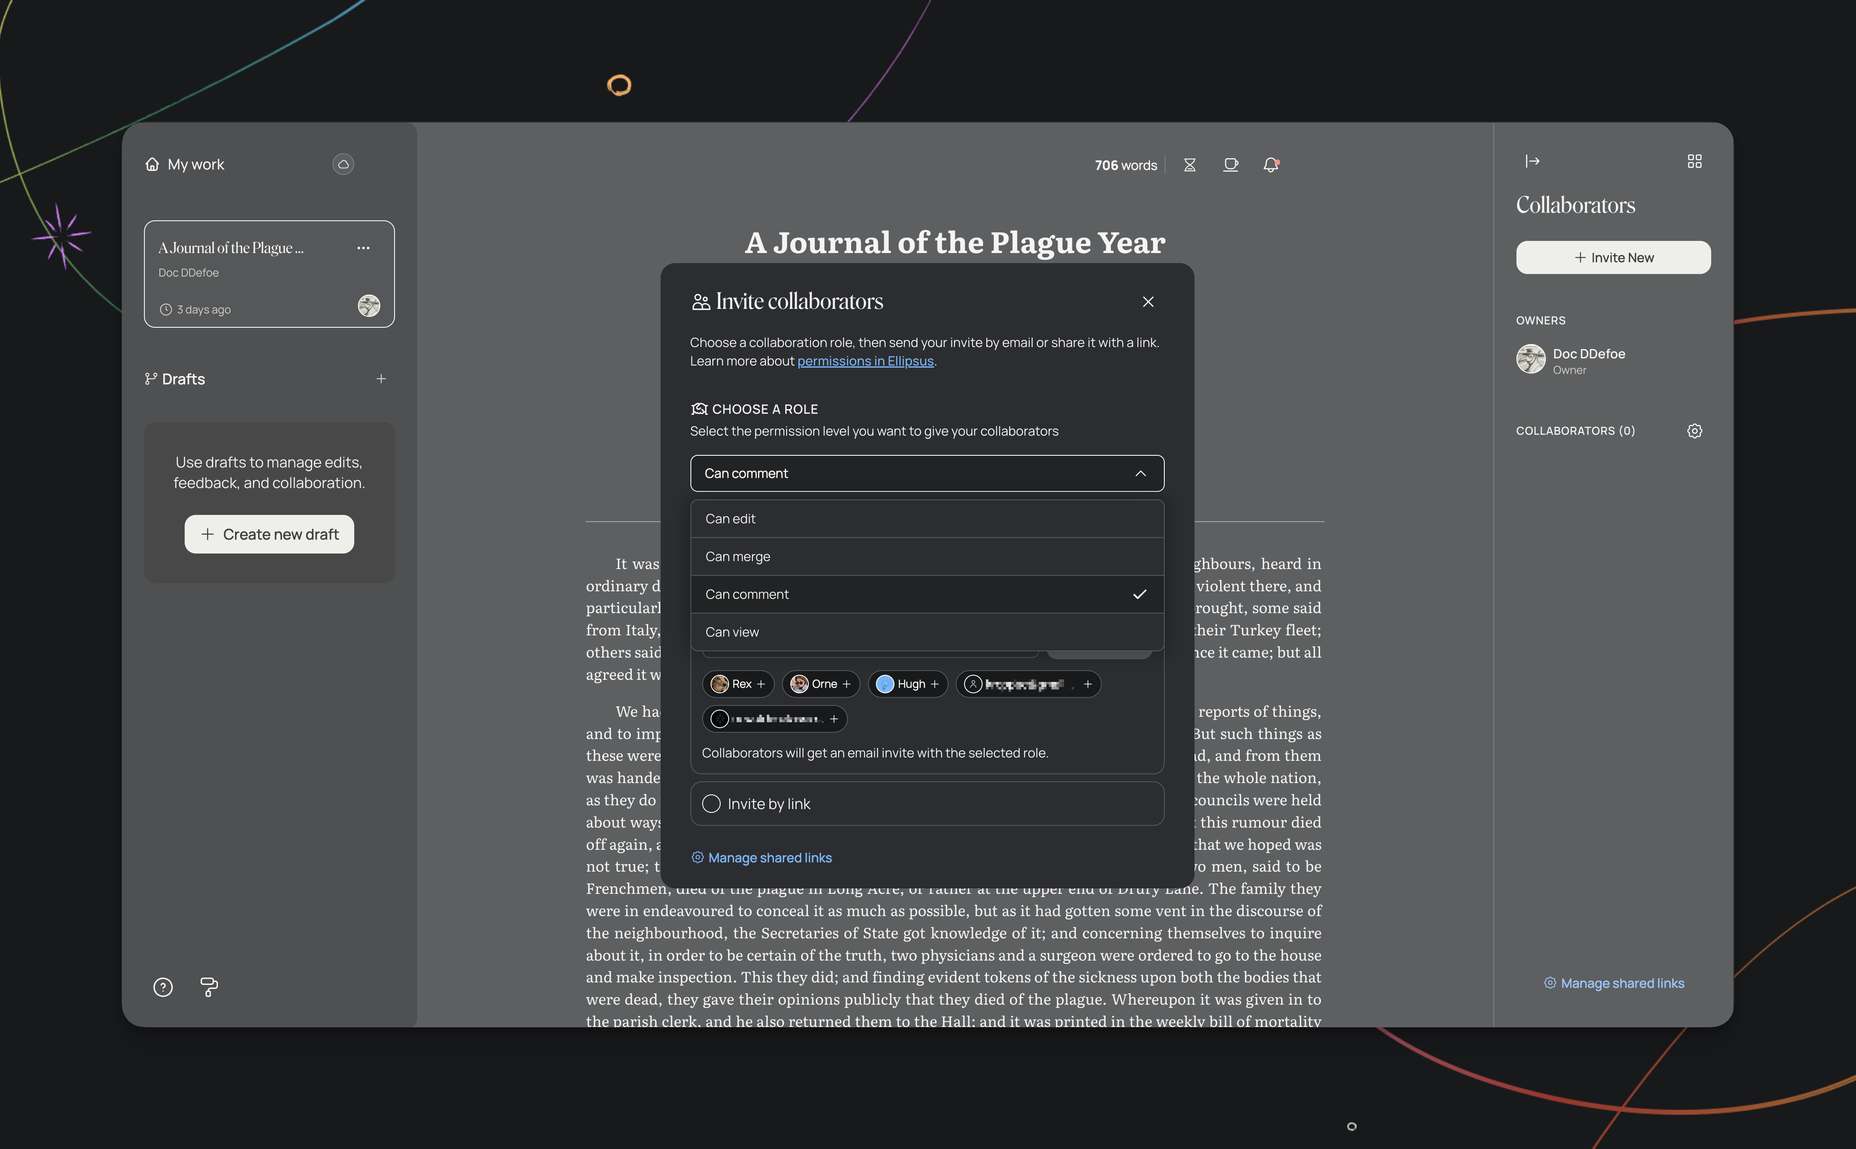Image resolution: width=1856 pixels, height=1149 pixels.
Task: Open the help question mark icon
Action: pyautogui.click(x=163, y=987)
